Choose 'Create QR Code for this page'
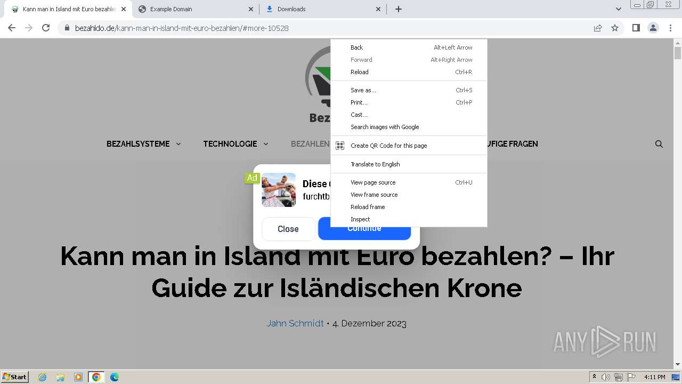Viewport: 682px width, 384px height. click(409, 146)
